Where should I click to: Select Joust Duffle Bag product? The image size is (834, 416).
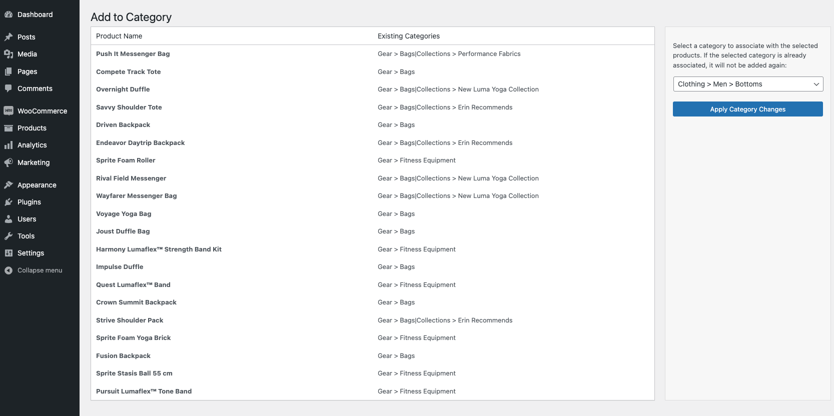[123, 231]
